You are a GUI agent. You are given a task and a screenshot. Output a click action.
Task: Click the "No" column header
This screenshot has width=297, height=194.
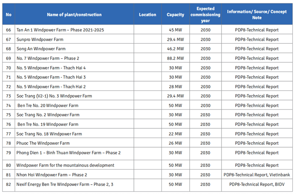point(9,15)
